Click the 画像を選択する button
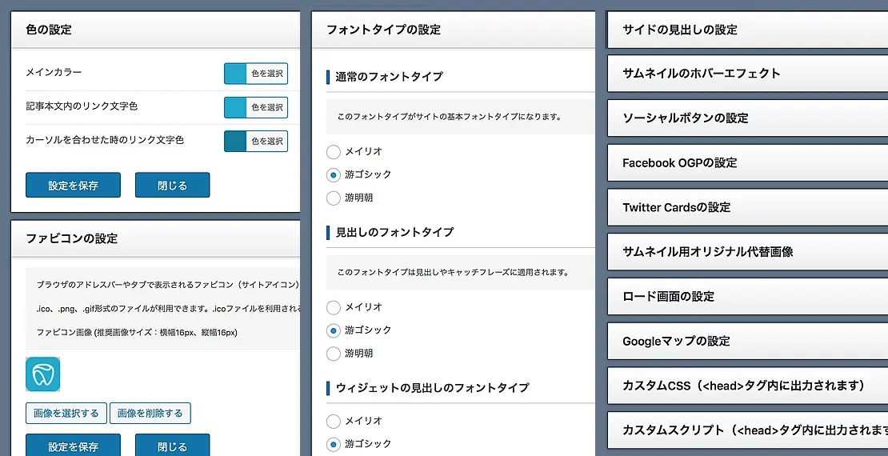 66,414
